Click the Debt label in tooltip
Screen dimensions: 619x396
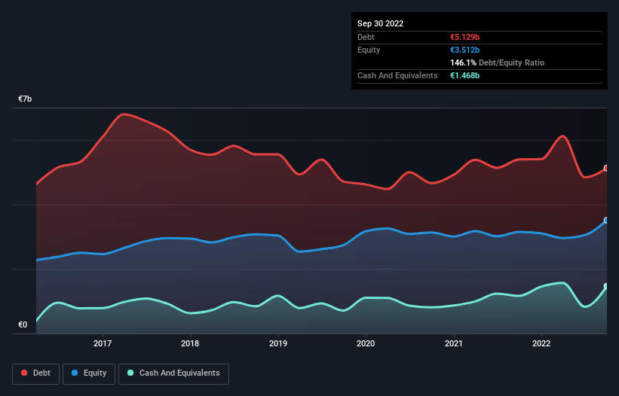[366, 37]
